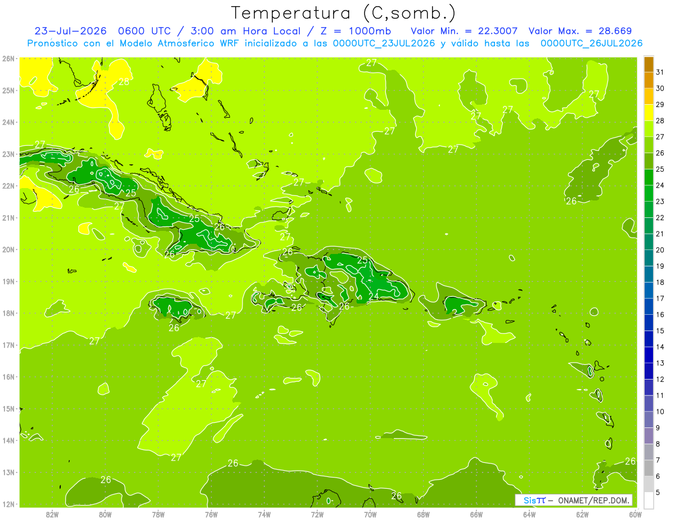Pick the teal legend swatch between 19 and 20
Viewport: 675px width, 522px height.
click(649, 257)
